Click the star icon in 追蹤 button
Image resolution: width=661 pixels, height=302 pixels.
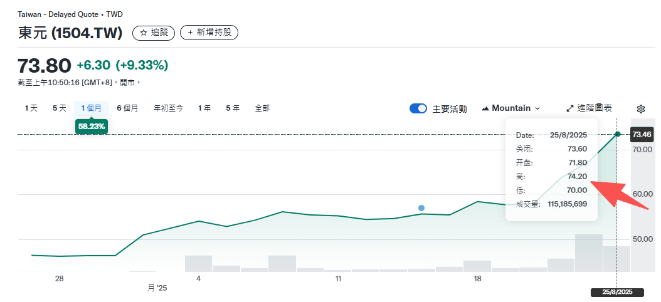coord(144,33)
